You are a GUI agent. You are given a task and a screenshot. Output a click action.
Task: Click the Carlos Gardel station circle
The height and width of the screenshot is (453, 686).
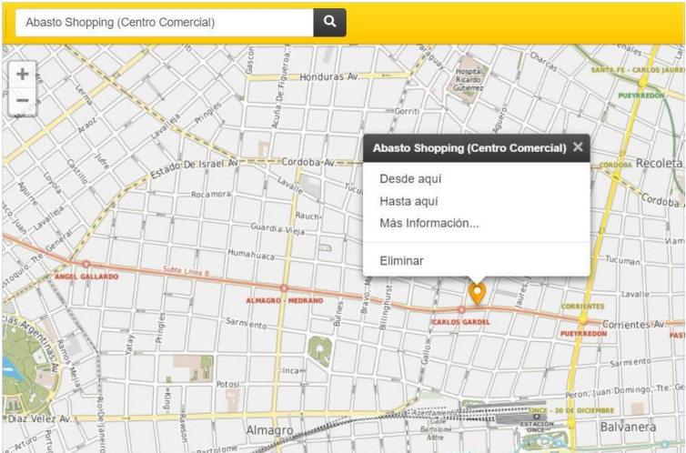(461, 309)
